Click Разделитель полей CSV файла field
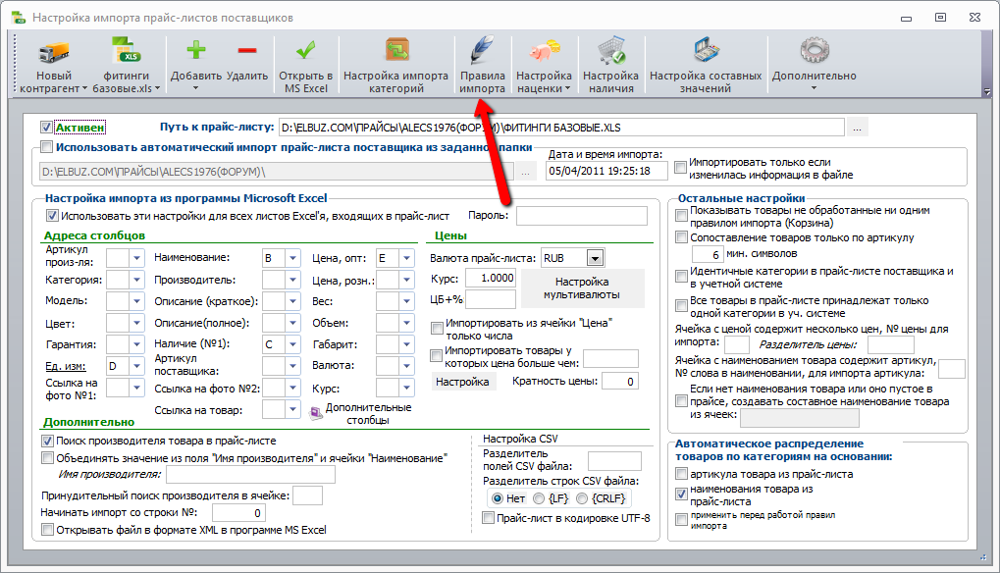Image resolution: width=1000 pixels, height=573 pixels. (x=614, y=460)
